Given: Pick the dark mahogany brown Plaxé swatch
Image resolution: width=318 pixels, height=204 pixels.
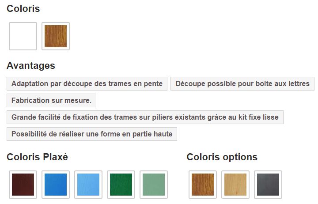Looking at the screenshot, I should (x=23, y=185).
